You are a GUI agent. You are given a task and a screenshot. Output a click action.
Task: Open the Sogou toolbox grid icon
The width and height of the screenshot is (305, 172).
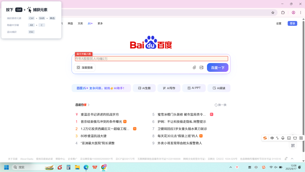click(x=301, y=138)
